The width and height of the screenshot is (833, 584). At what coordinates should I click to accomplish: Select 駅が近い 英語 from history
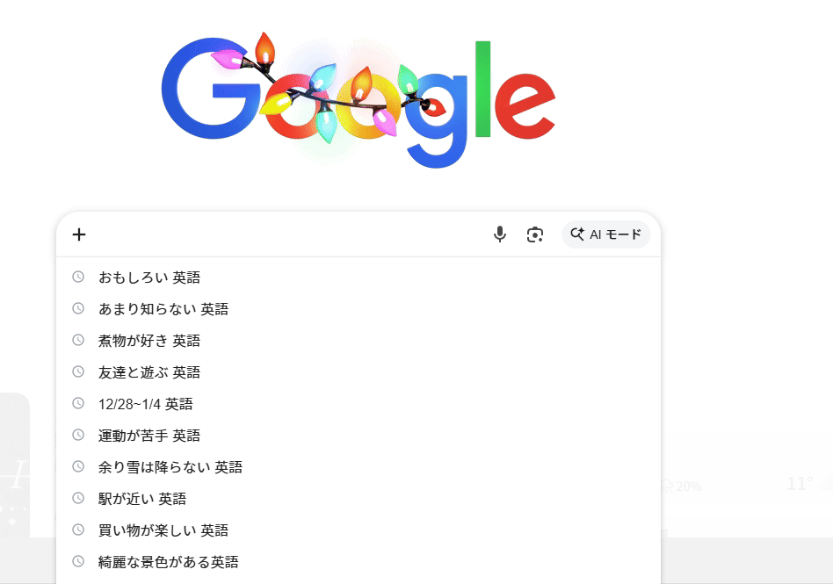pos(359,499)
